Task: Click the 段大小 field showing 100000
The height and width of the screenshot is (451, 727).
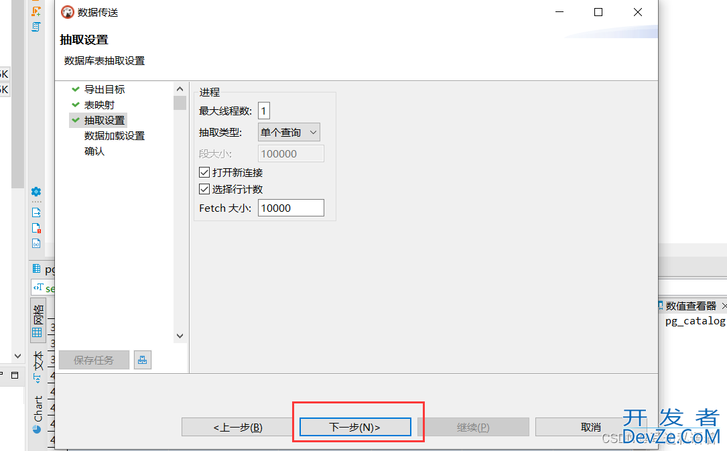Action: (x=291, y=154)
